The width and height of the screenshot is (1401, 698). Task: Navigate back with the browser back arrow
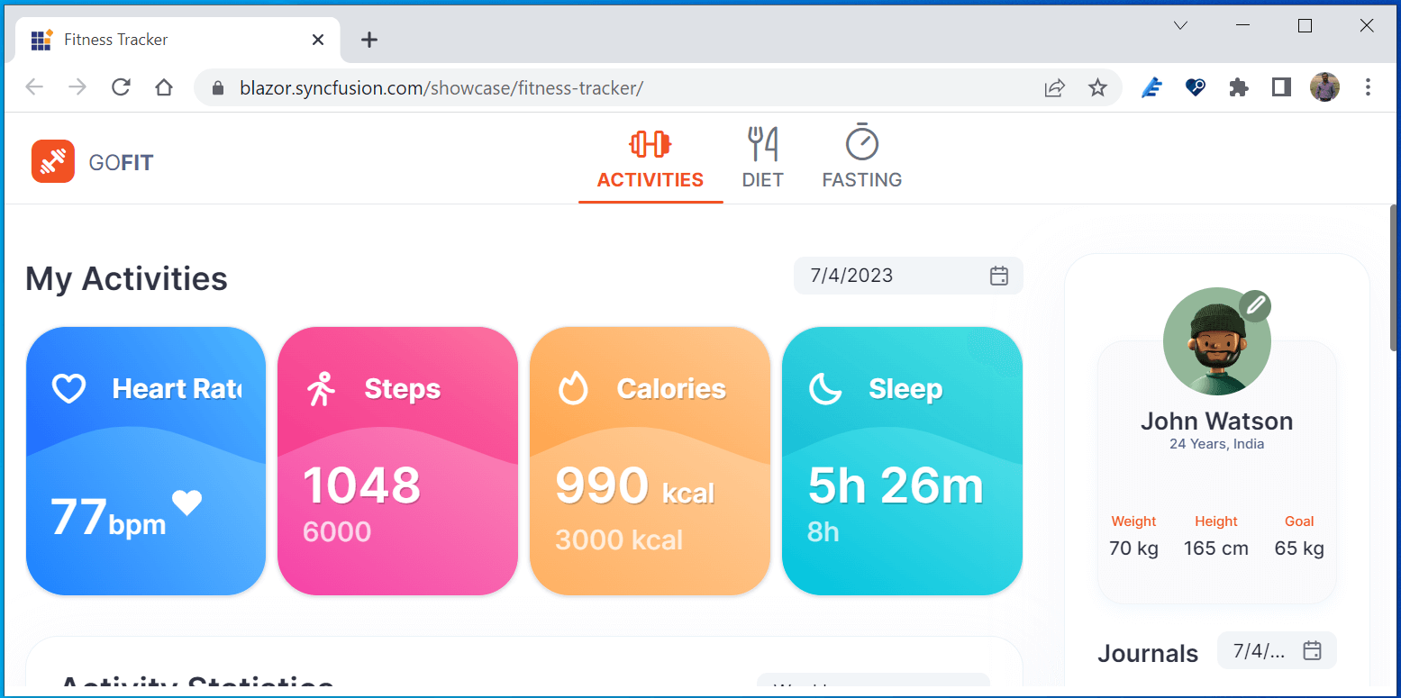tap(34, 87)
